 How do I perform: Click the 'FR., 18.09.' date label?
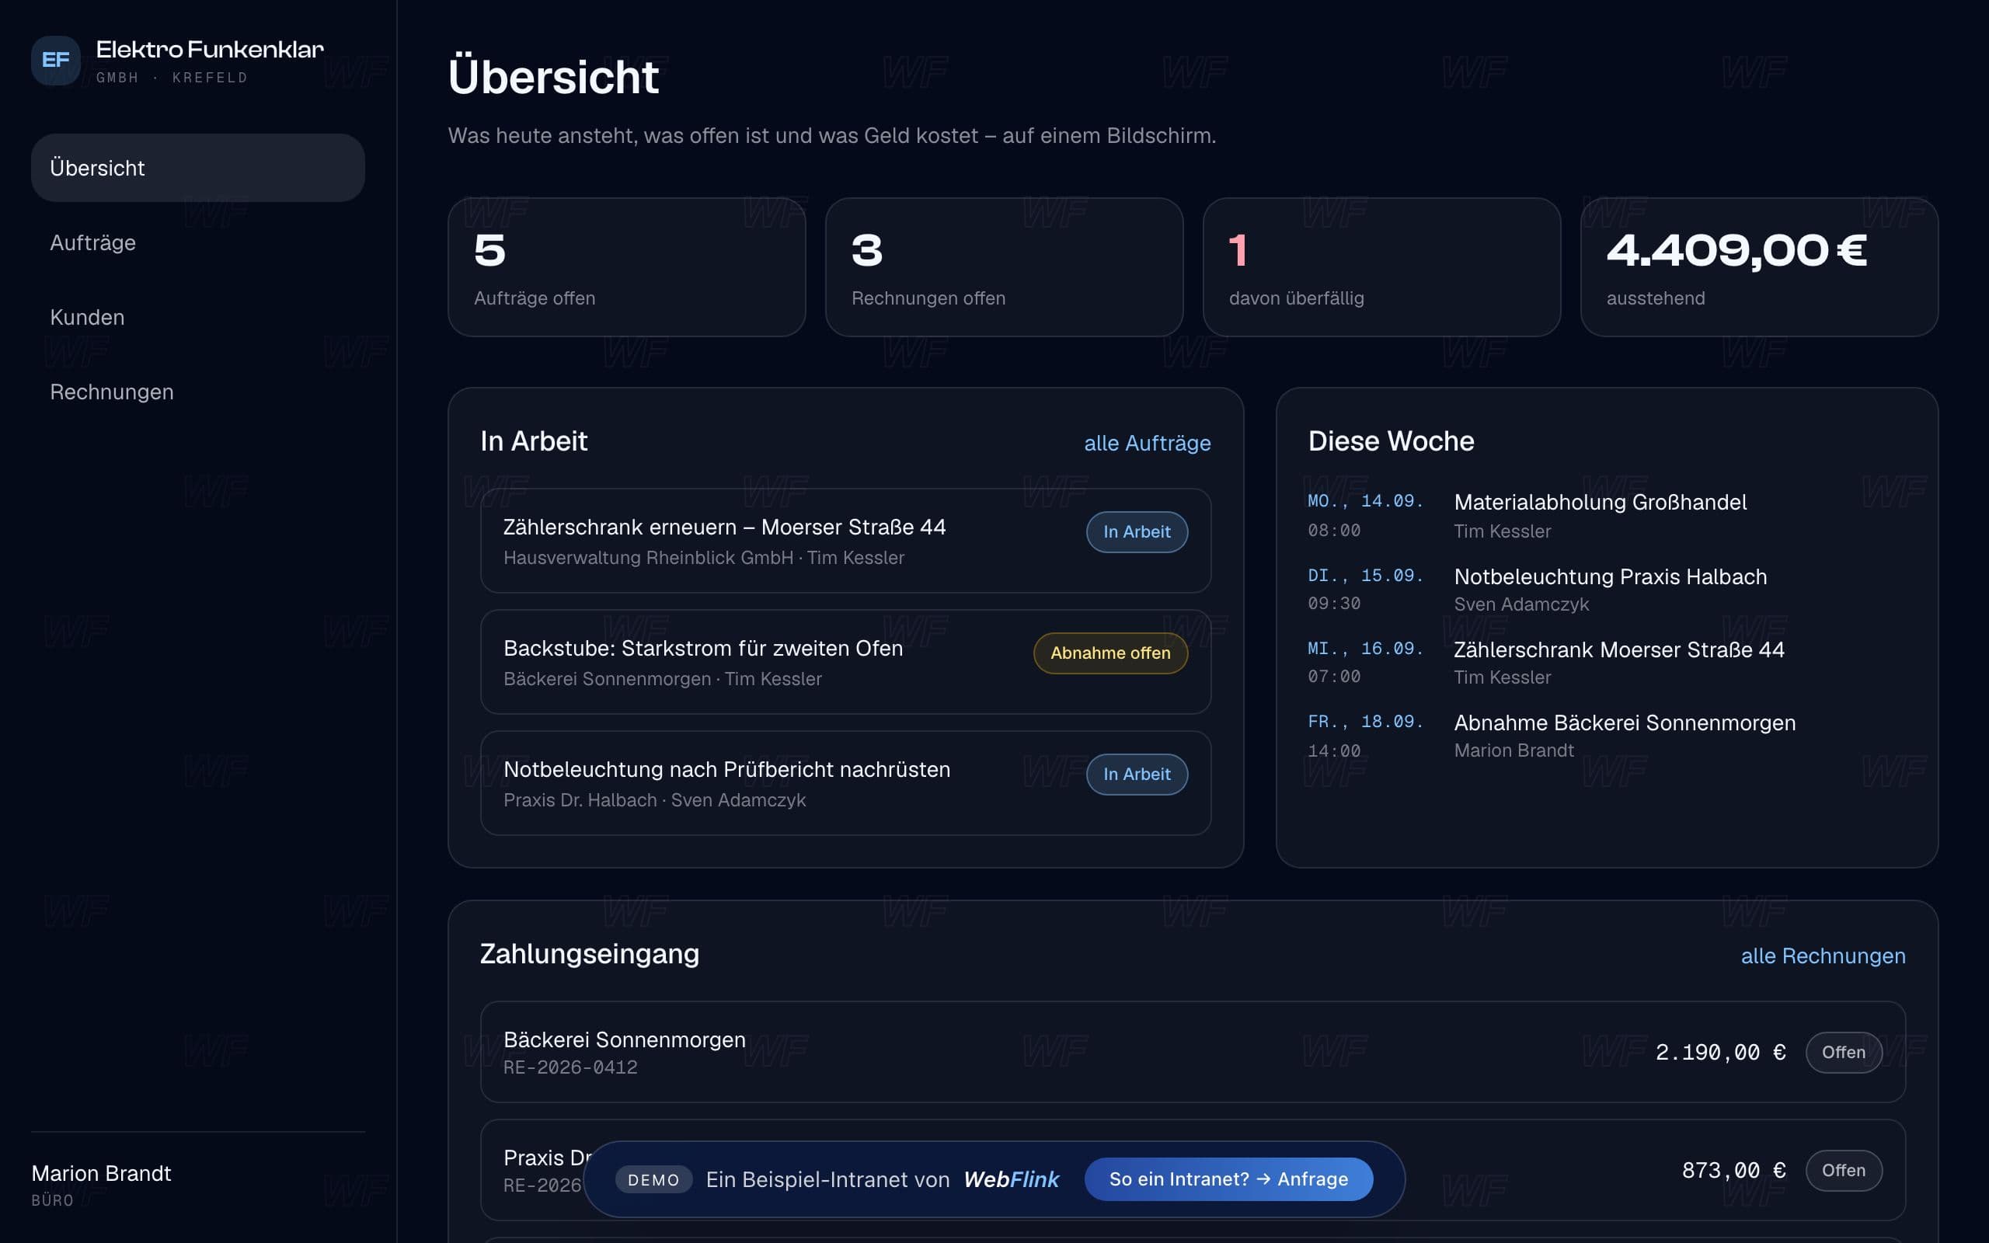coord(1365,722)
